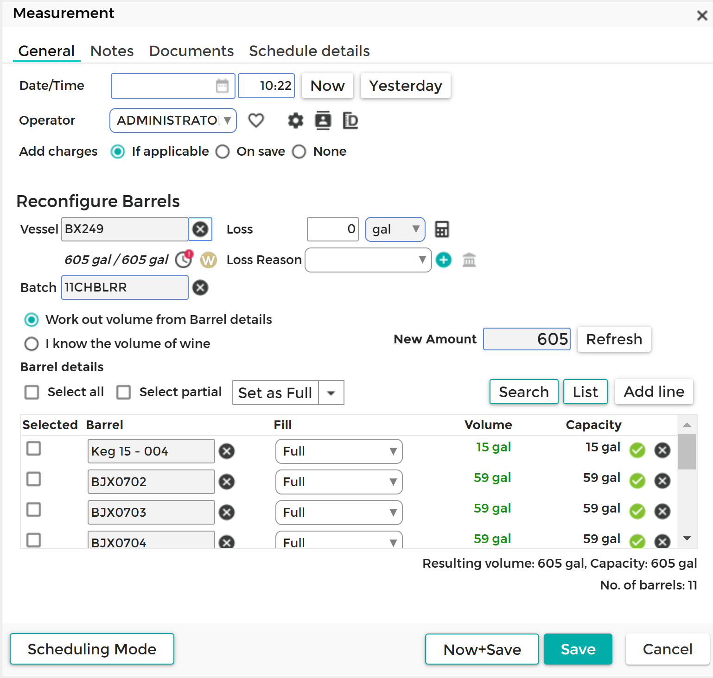Click the loss calculator icon

[x=441, y=229]
